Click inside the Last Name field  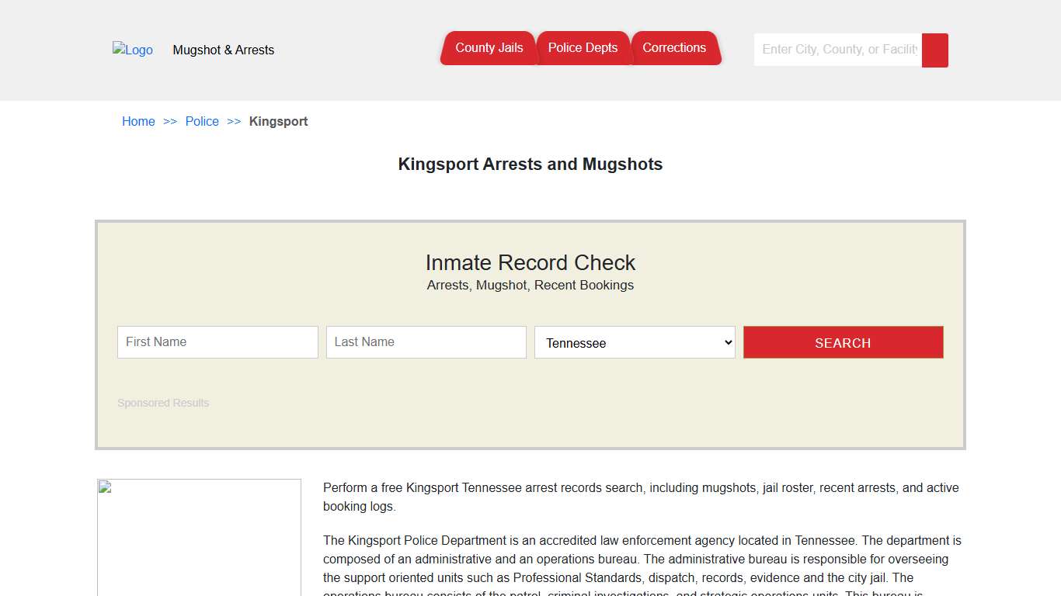tap(426, 341)
